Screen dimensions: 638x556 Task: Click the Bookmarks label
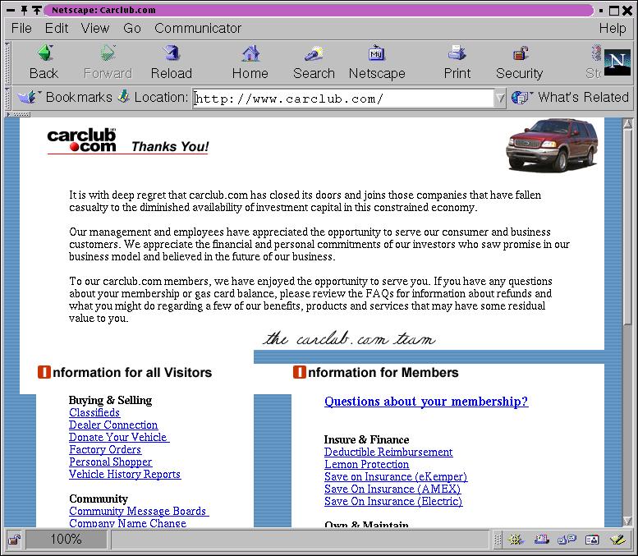click(79, 97)
